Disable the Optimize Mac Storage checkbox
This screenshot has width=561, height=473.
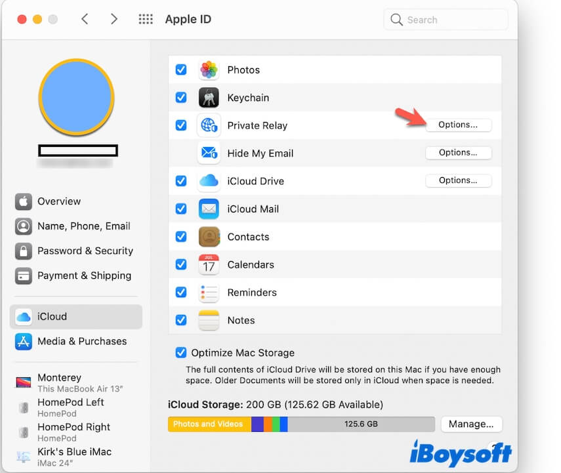[181, 353]
